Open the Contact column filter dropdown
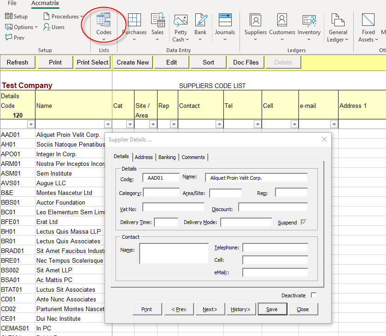 coord(219,124)
